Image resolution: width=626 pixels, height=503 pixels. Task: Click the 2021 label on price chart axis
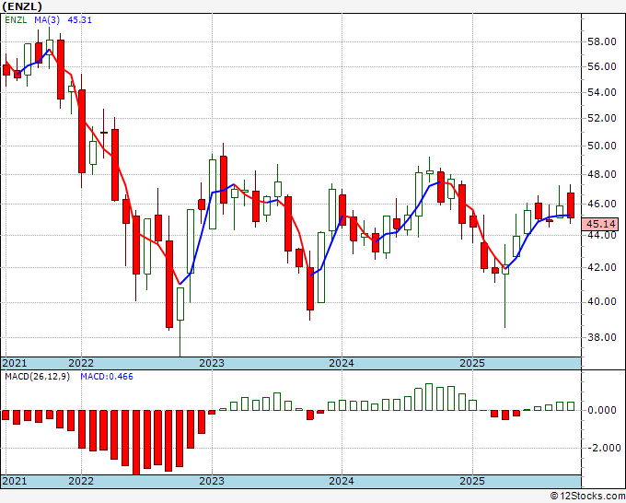15,363
